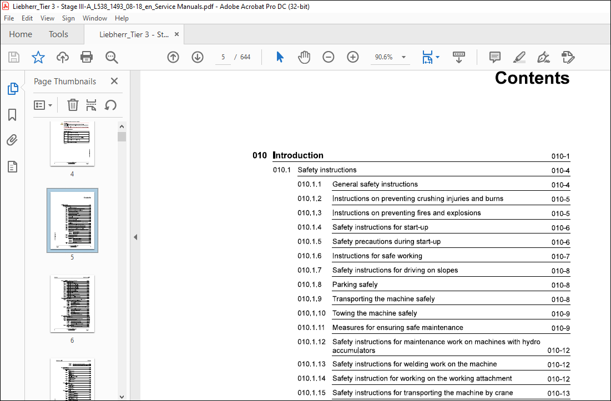Click the zoom percentage field 90.6%

pyautogui.click(x=384, y=57)
